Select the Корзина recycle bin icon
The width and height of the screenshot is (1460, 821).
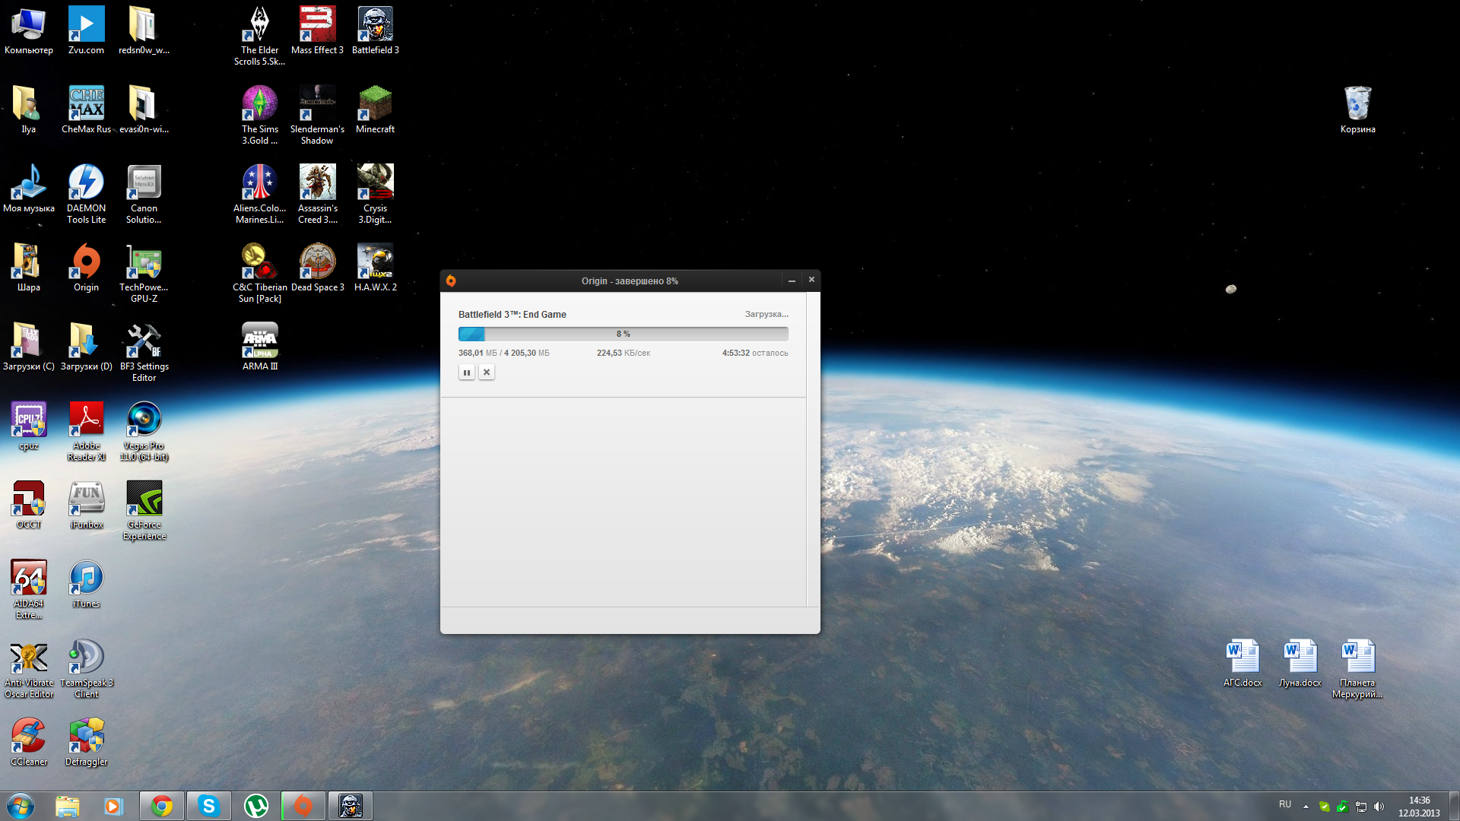point(1357,110)
